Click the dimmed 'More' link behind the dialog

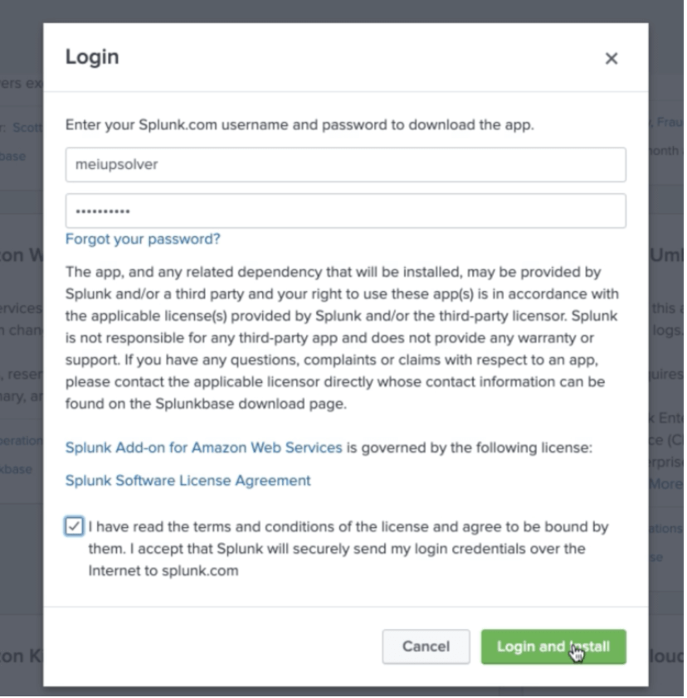point(665,483)
